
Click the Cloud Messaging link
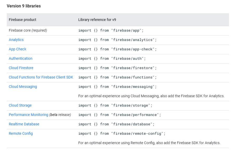23,87
